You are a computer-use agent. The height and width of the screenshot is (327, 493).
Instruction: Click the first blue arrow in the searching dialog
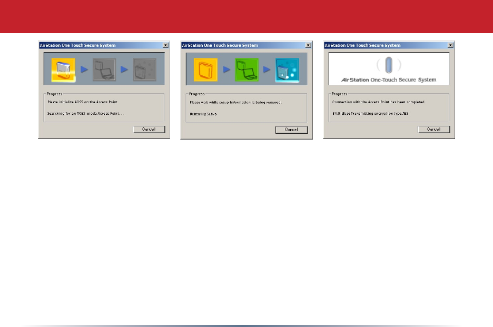click(x=84, y=69)
